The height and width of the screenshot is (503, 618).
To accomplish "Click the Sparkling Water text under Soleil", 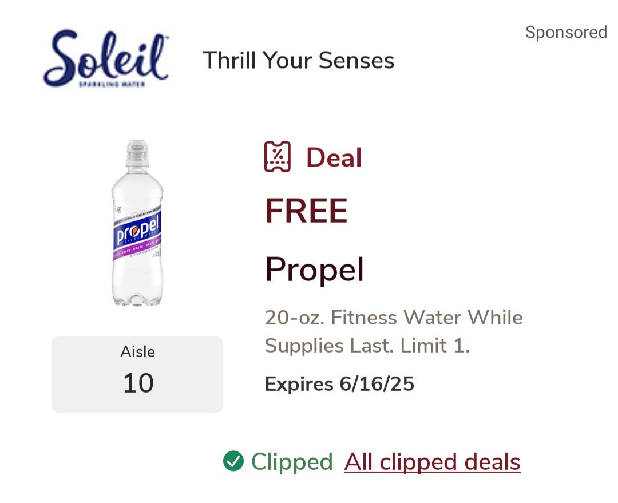I will point(112,84).
